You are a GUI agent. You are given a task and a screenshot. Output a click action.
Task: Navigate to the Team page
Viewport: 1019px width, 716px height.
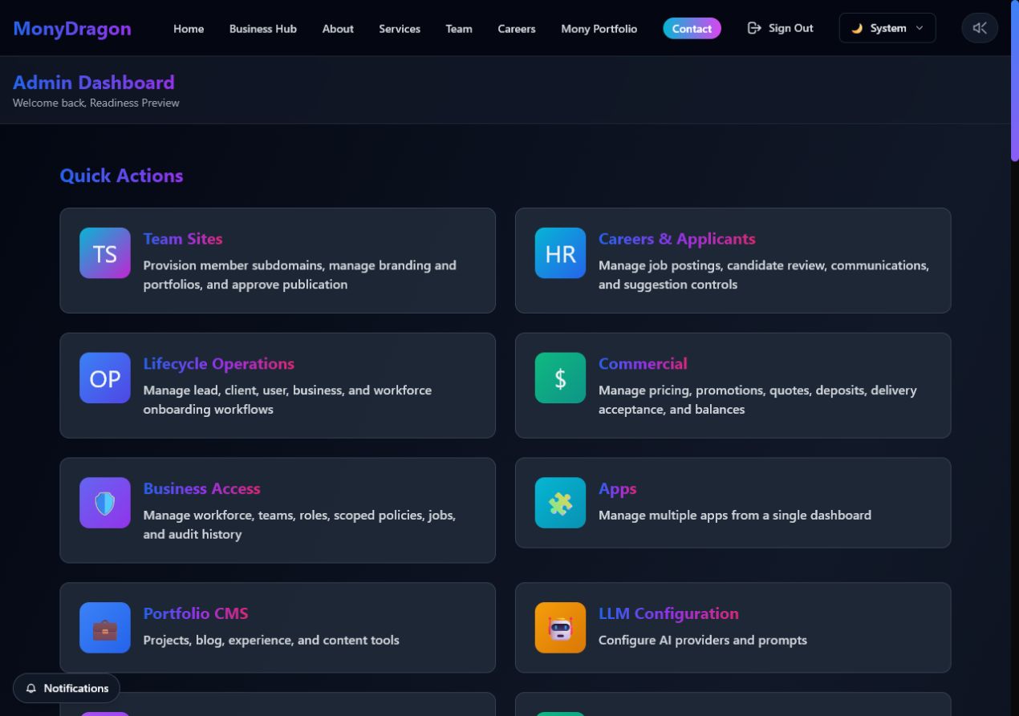(x=459, y=29)
